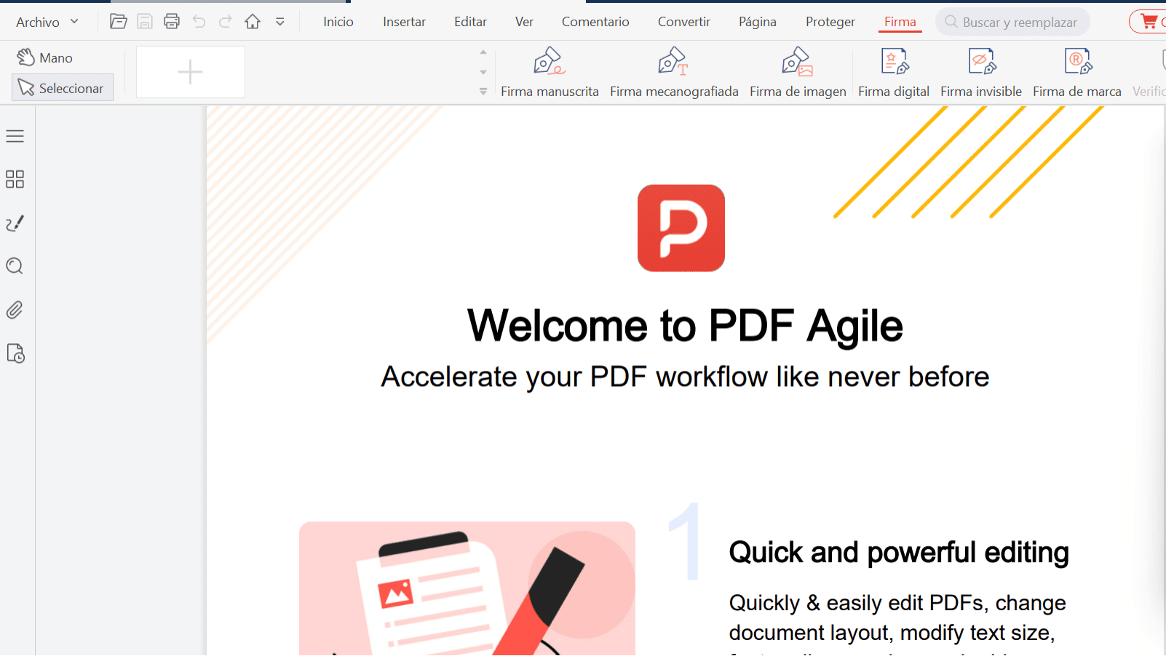This screenshot has width=1166, height=656.
Task: Click the Welcome to PDF Agile heading
Action: point(685,325)
